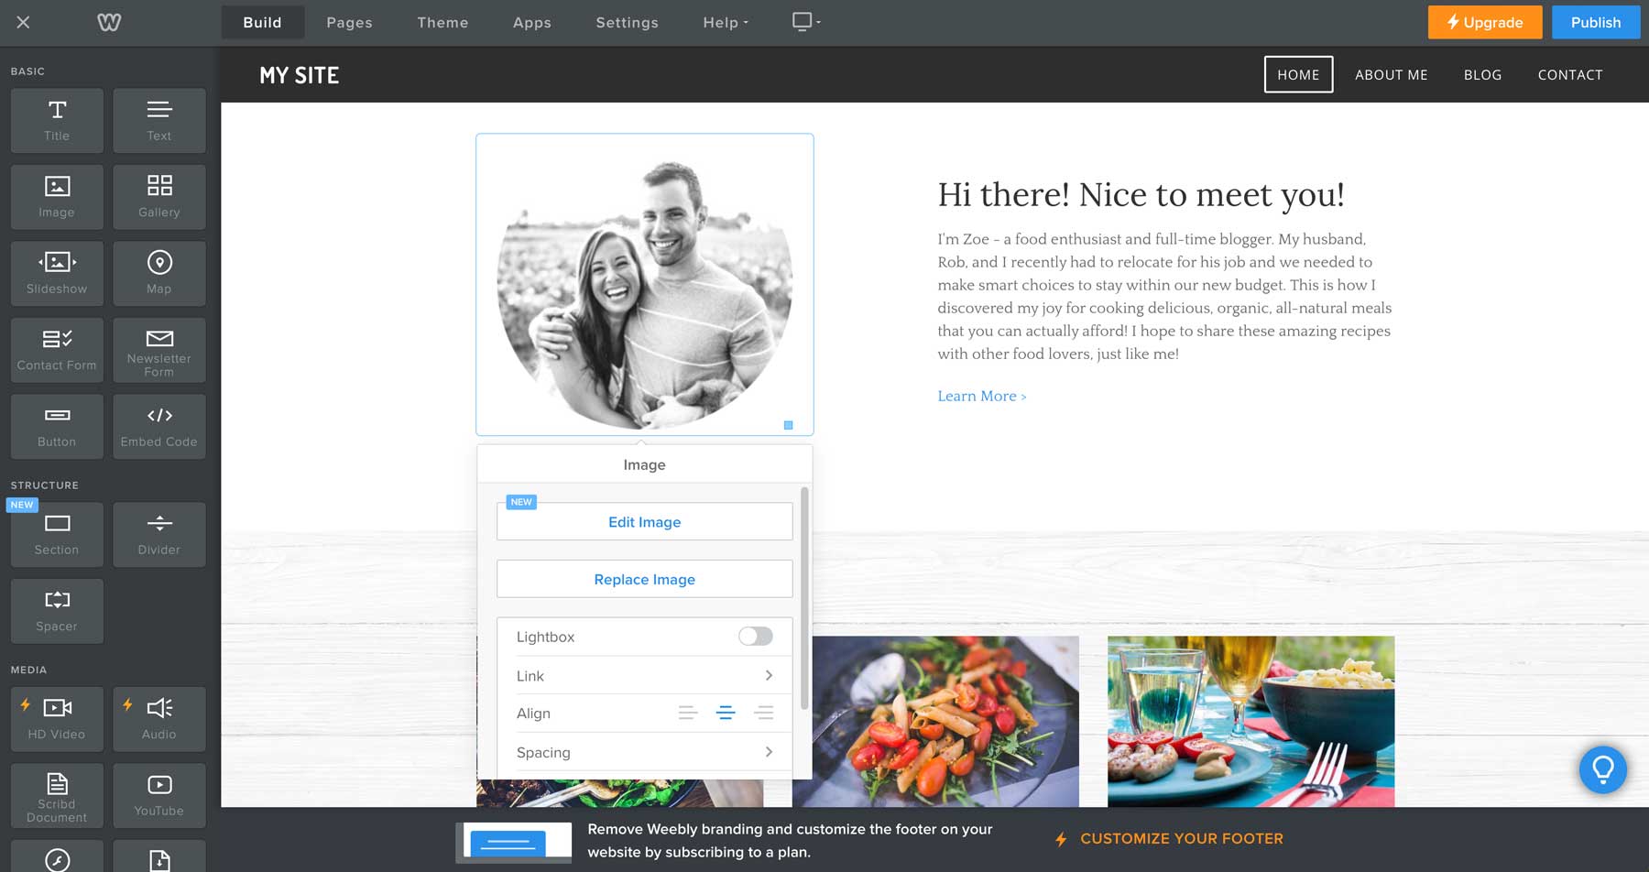Select the HD Video element

click(x=56, y=718)
